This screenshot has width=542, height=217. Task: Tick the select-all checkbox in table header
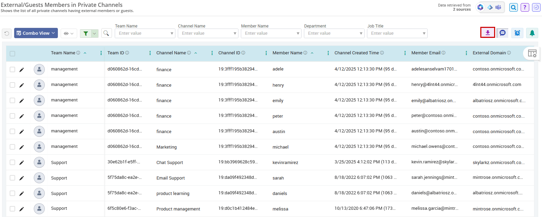(12, 54)
